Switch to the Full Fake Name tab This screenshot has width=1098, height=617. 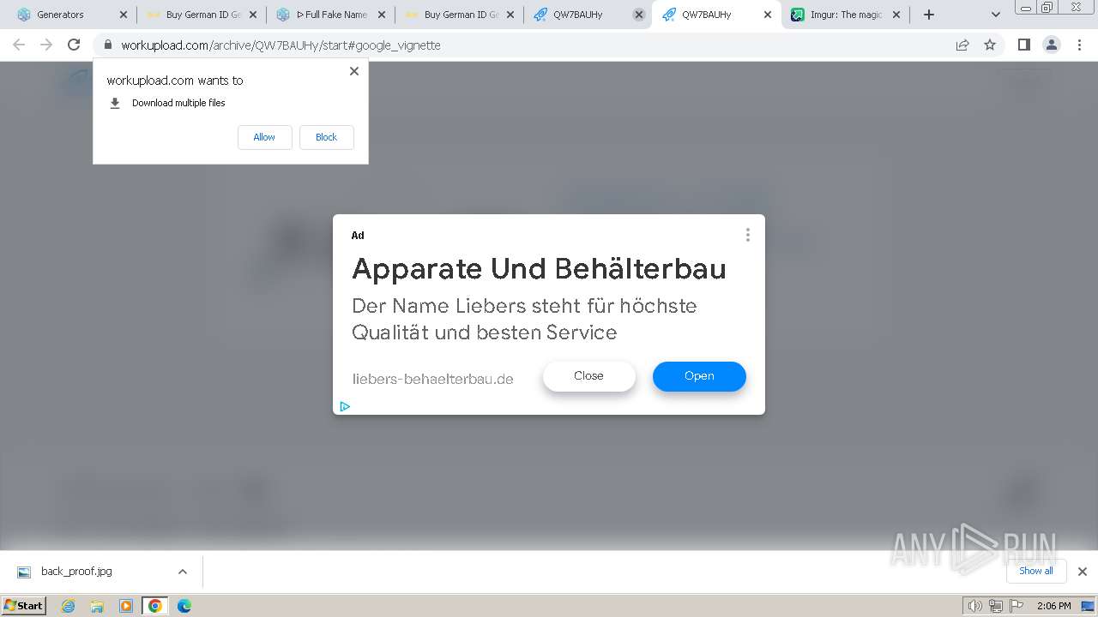click(x=331, y=15)
